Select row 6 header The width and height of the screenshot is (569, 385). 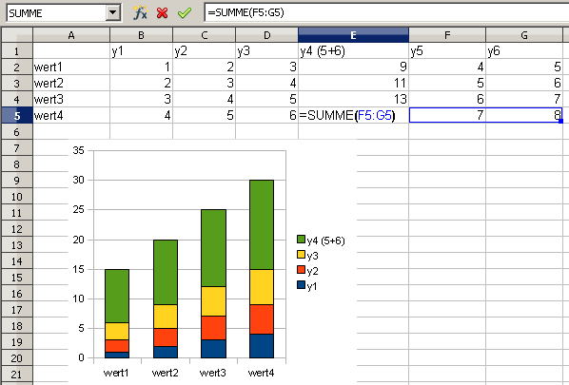tap(17, 131)
